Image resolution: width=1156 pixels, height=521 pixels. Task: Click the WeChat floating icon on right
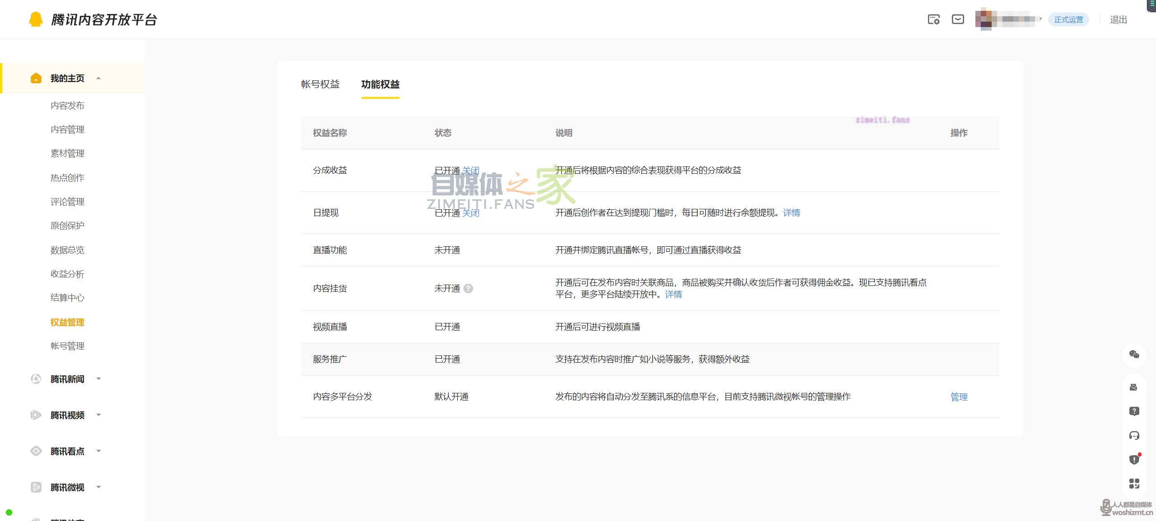(x=1134, y=355)
